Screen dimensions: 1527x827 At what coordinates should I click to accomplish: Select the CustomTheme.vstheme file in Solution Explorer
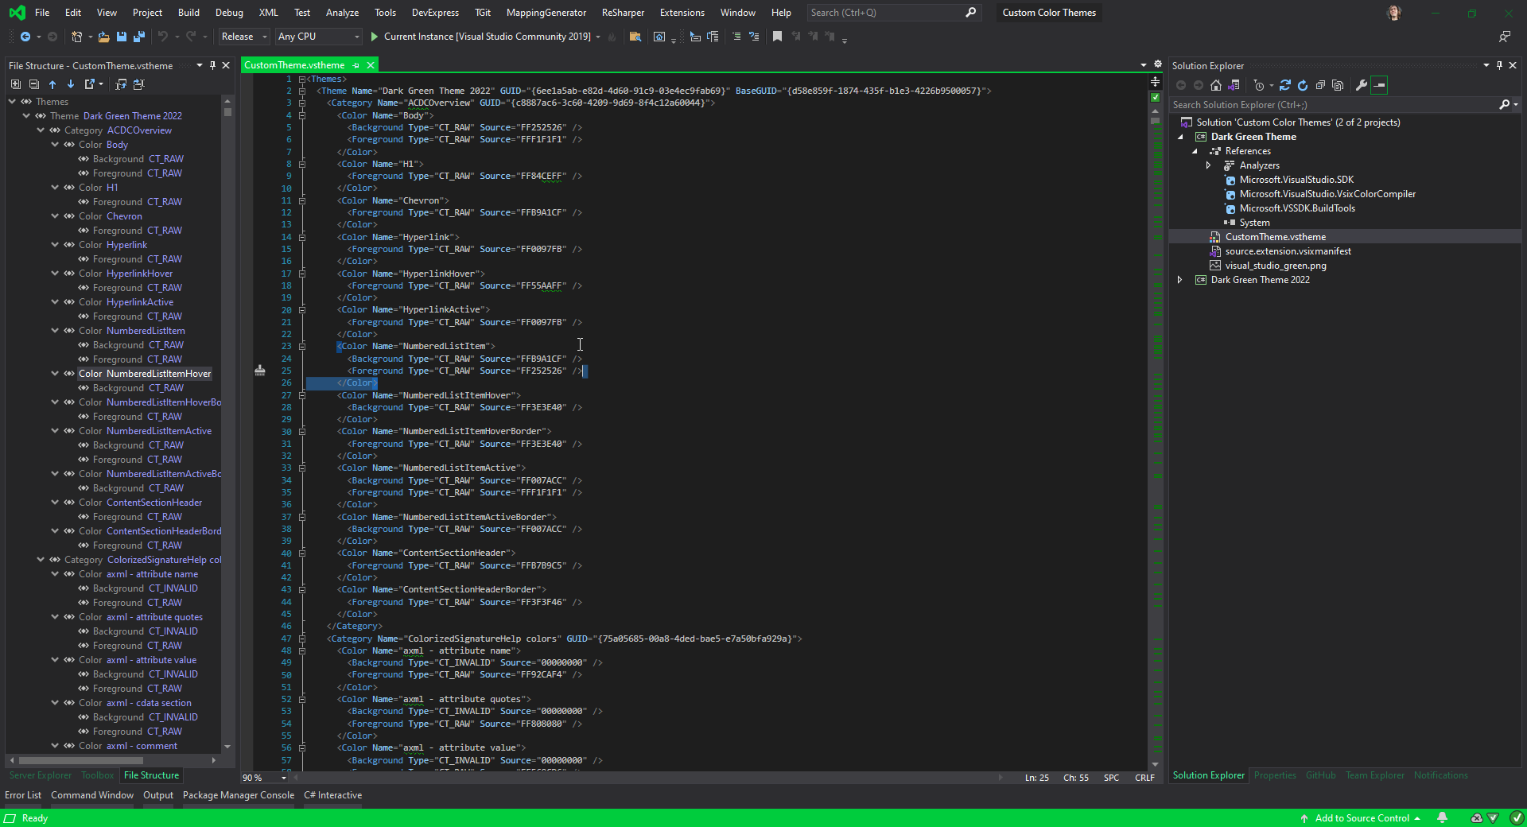click(1272, 236)
